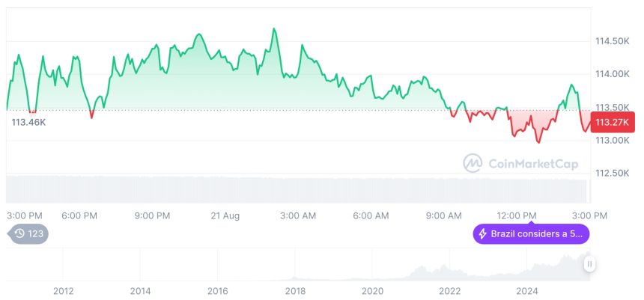This screenshot has width=644, height=300.
Task: Click the red 113.27K current price tag
Action: click(x=613, y=122)
